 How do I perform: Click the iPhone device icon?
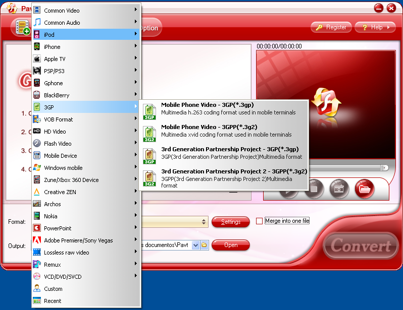pos(37,46)
